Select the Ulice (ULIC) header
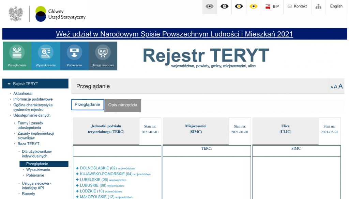Screen dimensions: 349x199 [285, 131]
